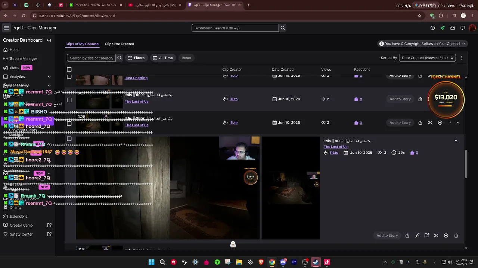Sort by Views column header
Viewport: 478px width, 268px height.
tap(326, 70)
